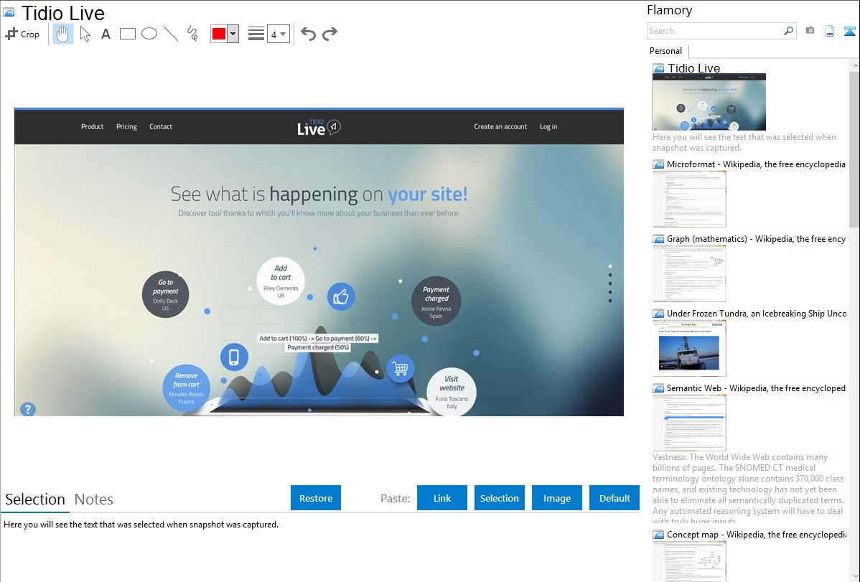Viewport: 860px width, 582px height.
Task: Click the Pricing link in captured page
Action: click(x=126, y=127)
